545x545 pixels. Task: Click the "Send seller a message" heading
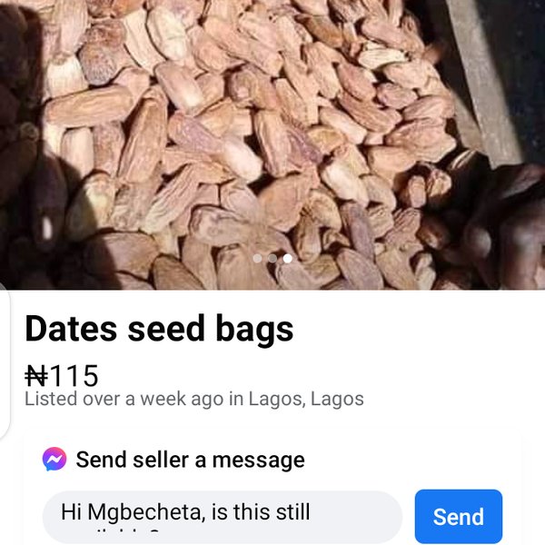pos(190,460)
